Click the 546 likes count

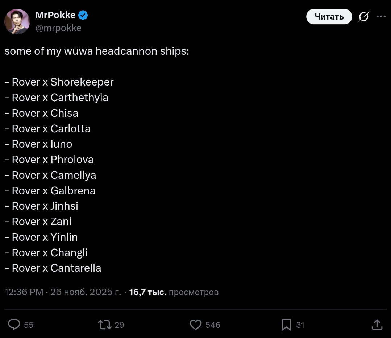213,325
